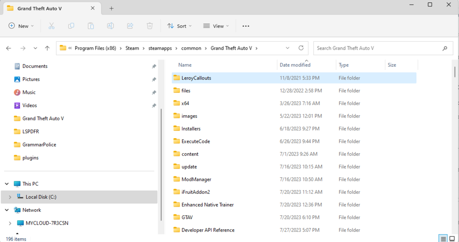Screen dimensions: 459x242
Task: Unpin Pictures using its pin icon
Action: pos(154,79)
